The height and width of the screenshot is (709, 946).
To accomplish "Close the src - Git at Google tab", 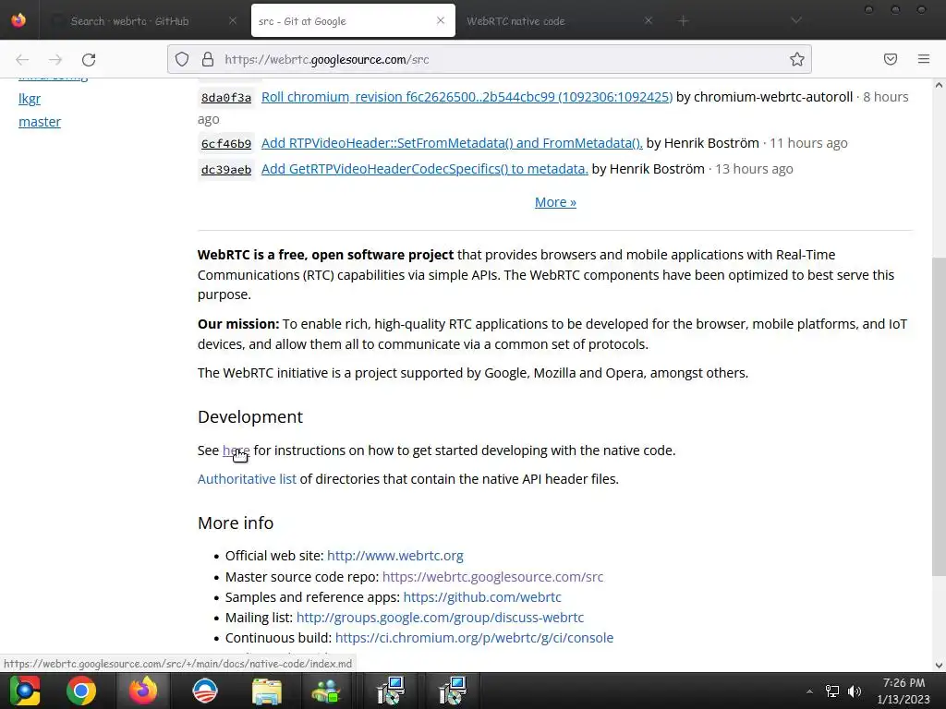I will pos(441,20).
